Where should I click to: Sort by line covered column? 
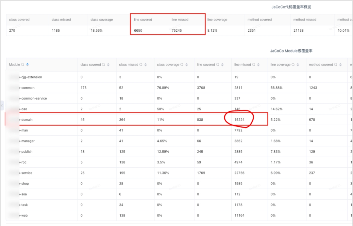tap(223, 65)
